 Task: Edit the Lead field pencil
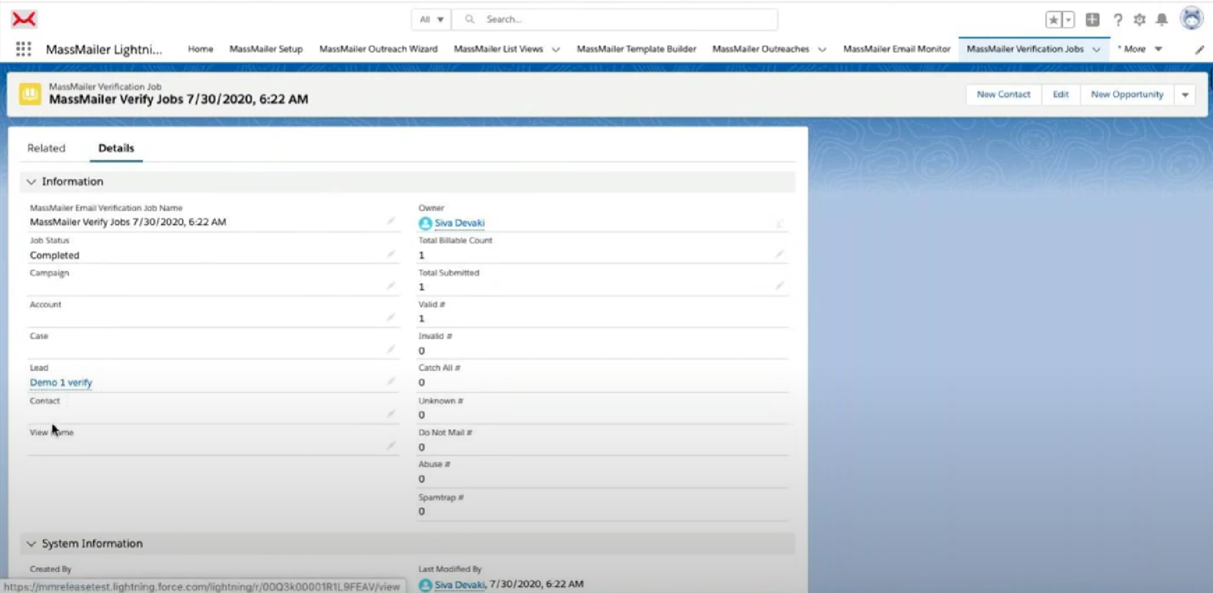[391, 381]
